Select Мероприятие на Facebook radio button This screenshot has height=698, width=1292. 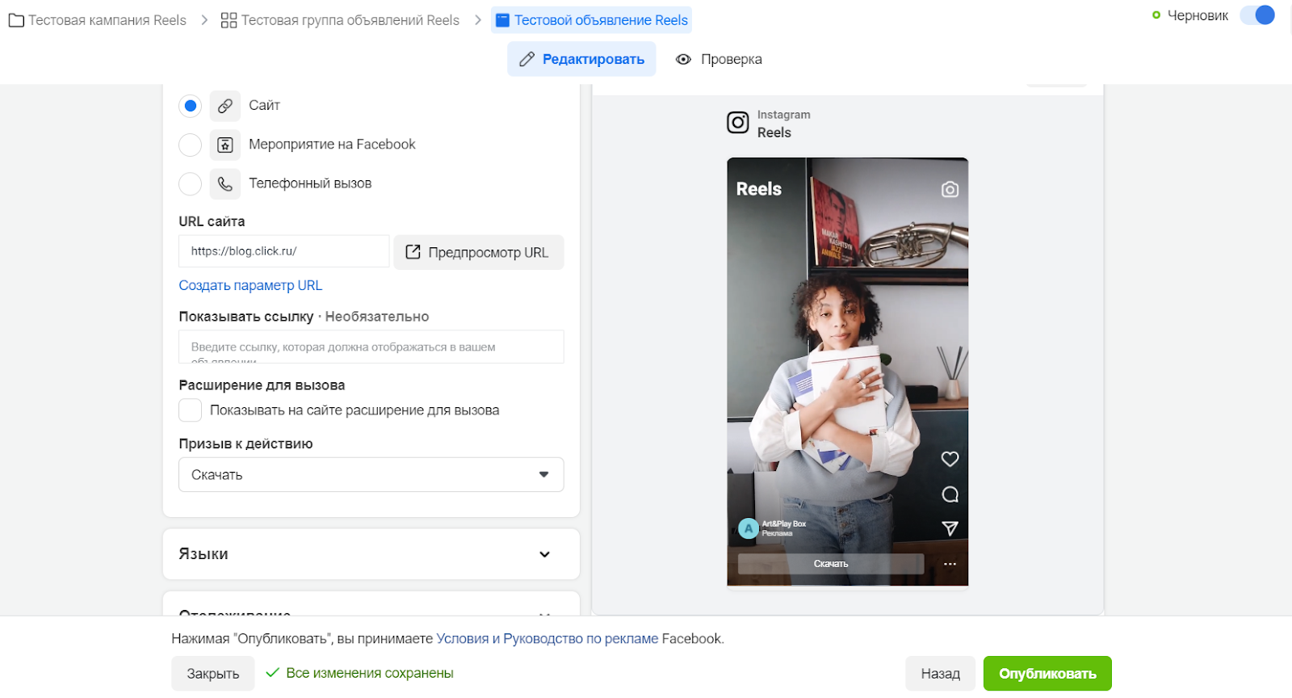[x=190, y=145]
